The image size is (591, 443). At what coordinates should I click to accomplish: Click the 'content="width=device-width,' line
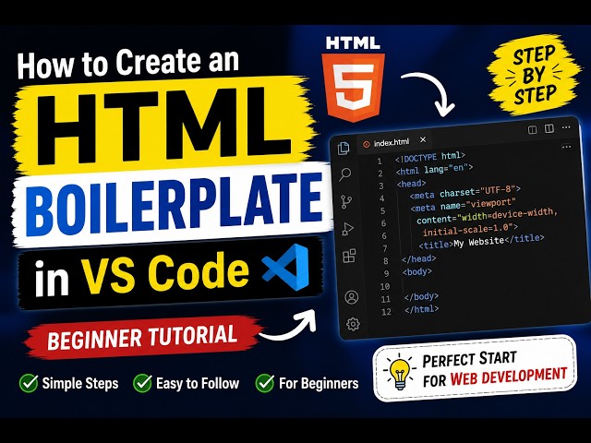tap(487, 216)
